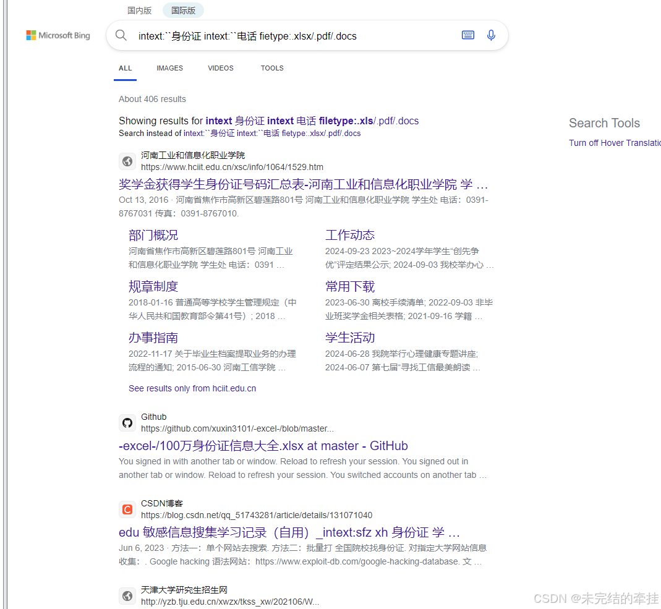Click the corrected query link after "Showing results for"
This screenshot has width=661, height=609.
(312, 121)
